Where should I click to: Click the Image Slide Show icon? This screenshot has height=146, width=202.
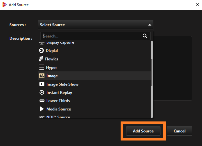pos(42,84)
